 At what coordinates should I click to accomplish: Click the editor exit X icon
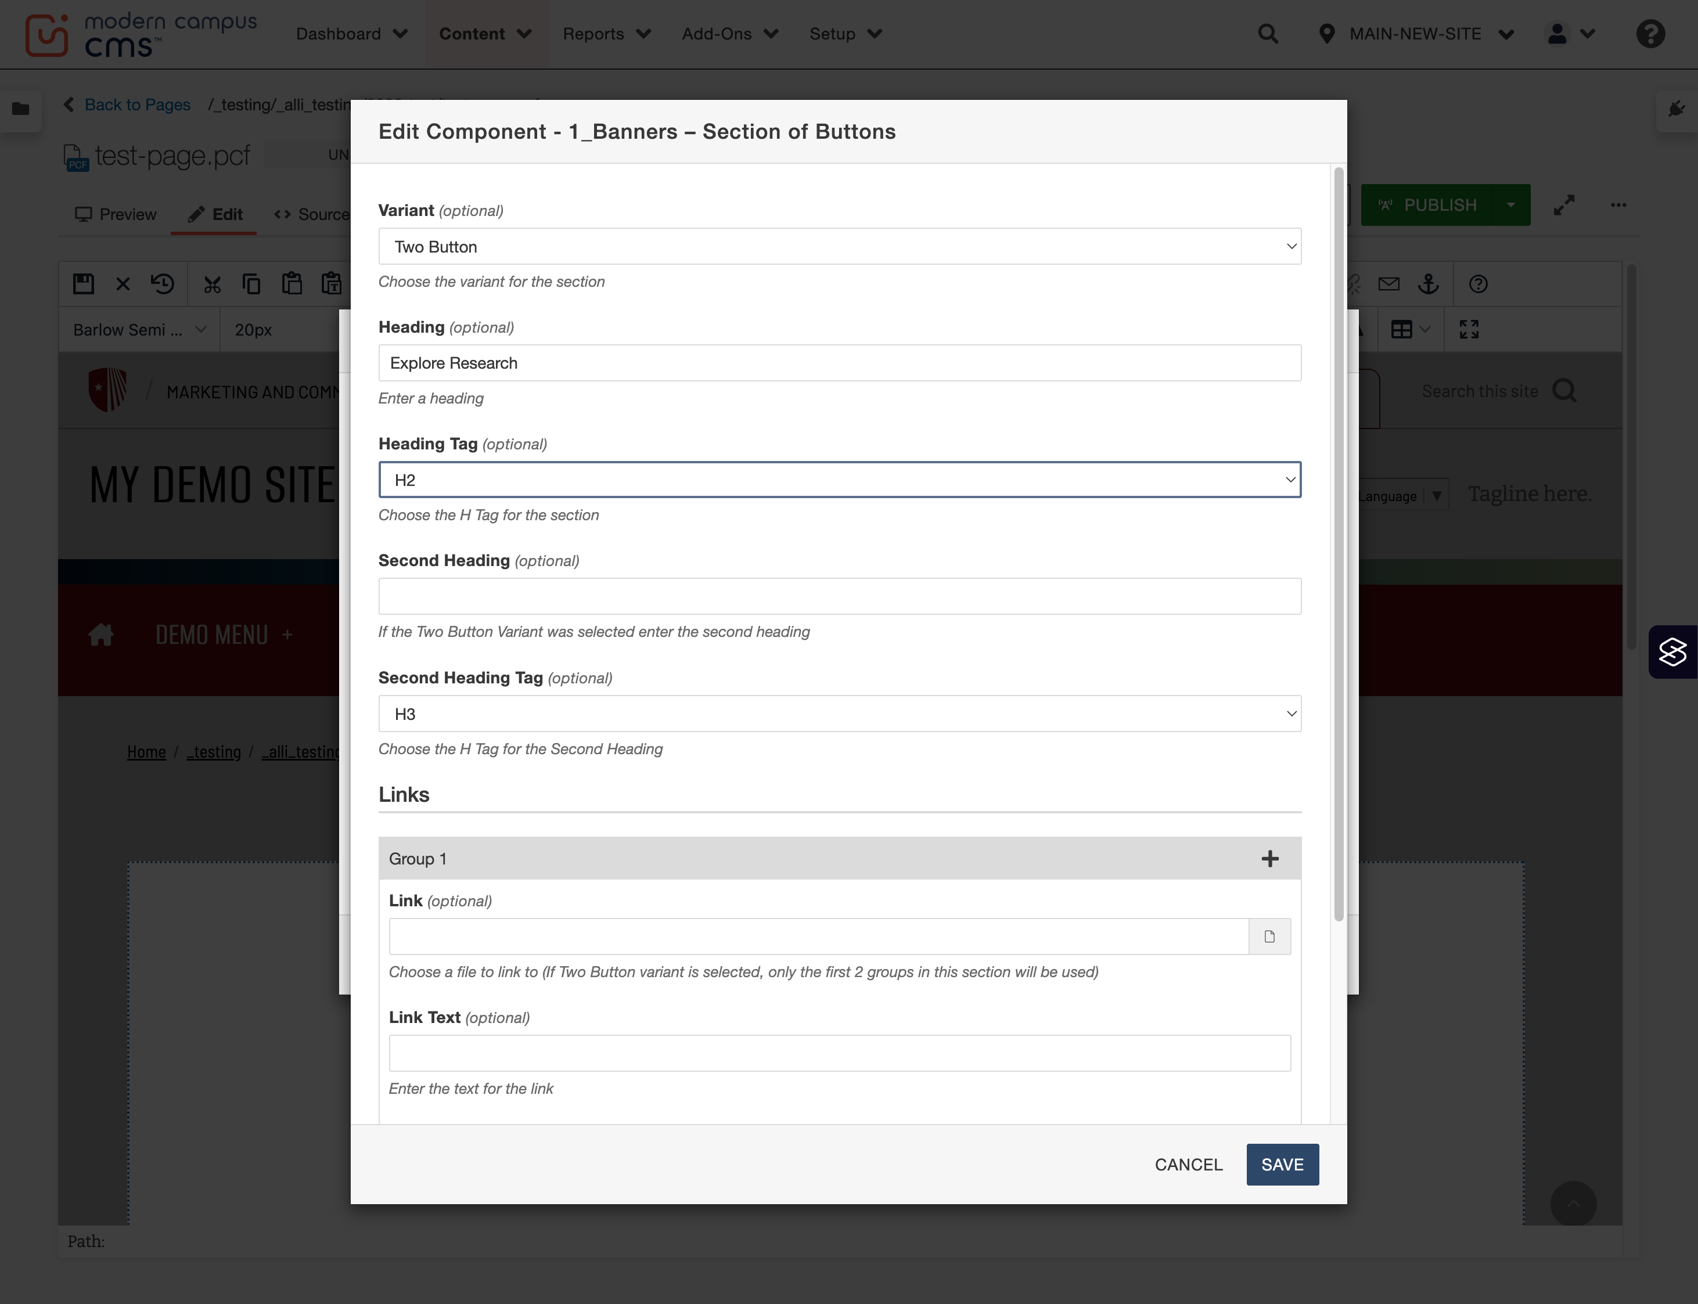tap(123, 284)
